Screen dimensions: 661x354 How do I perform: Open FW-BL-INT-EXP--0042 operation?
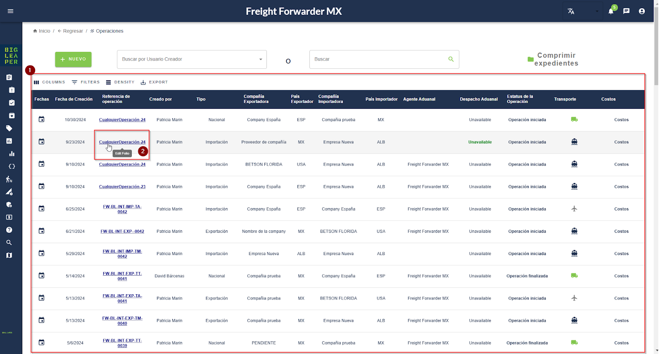pyautogui.click(x=122, y=232)
